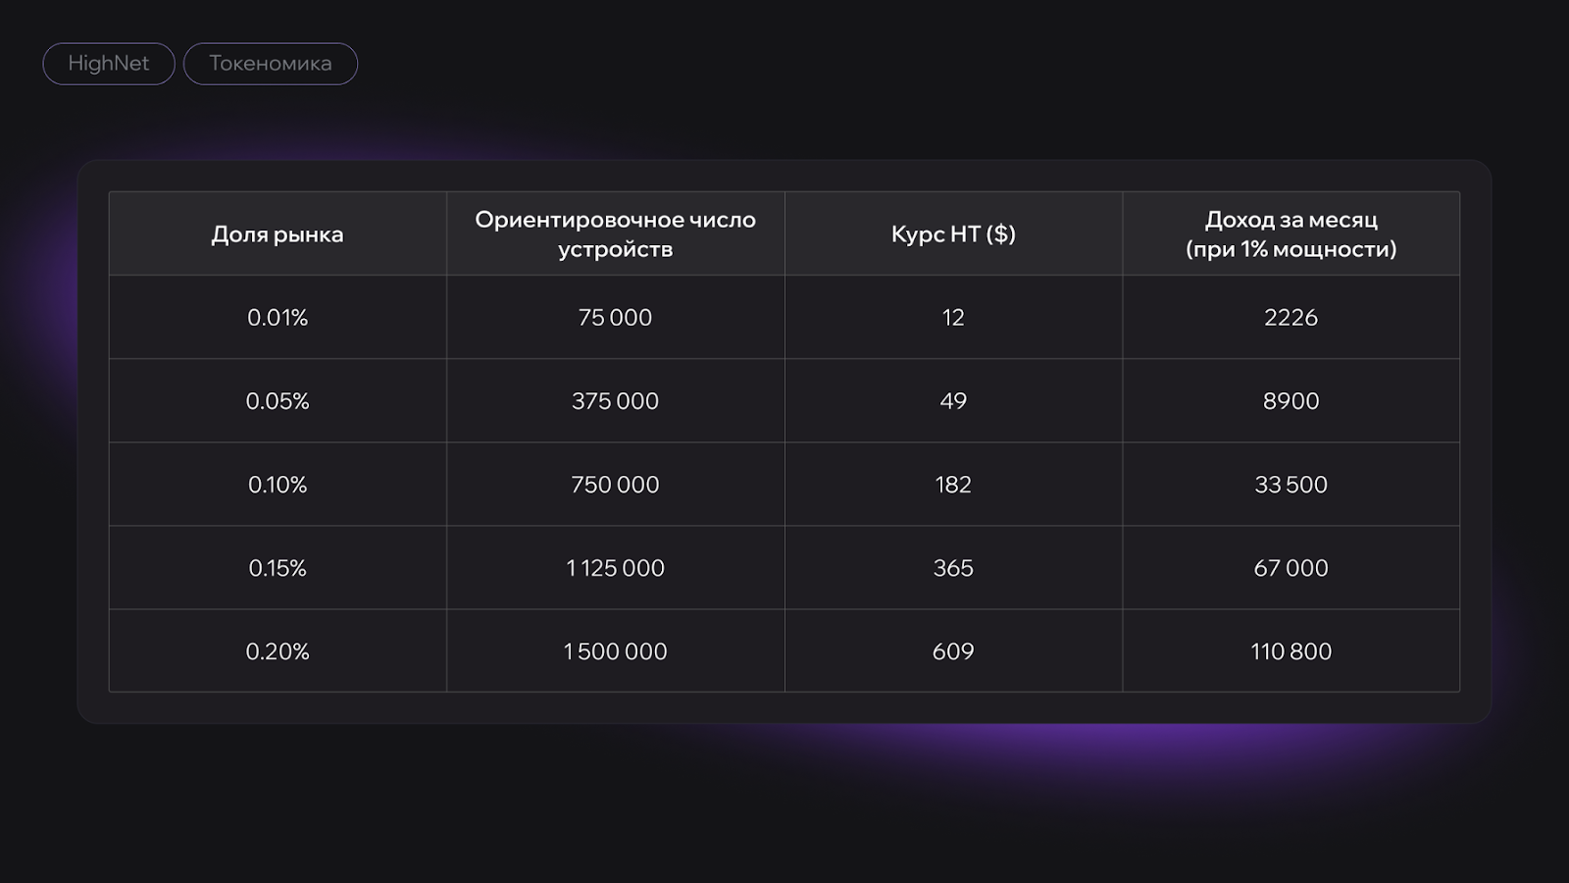Click the 2226 monthly income cell

(x=1291, y=318)
